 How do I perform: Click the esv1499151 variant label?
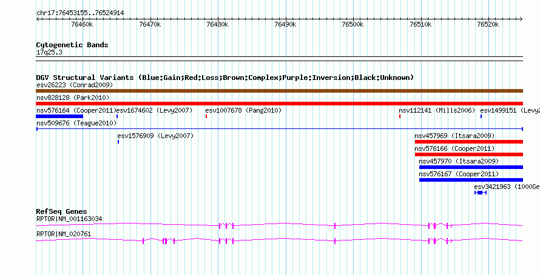(x=510, y=110)
